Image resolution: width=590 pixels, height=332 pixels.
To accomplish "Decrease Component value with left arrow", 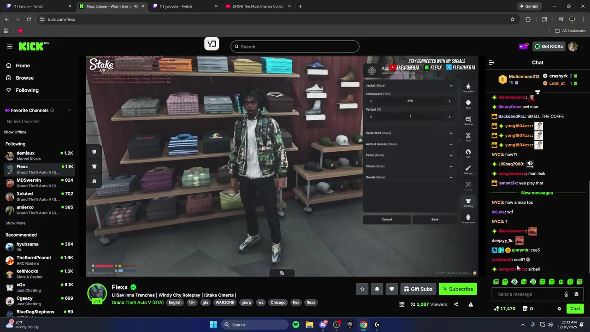I will coord(371,101).
